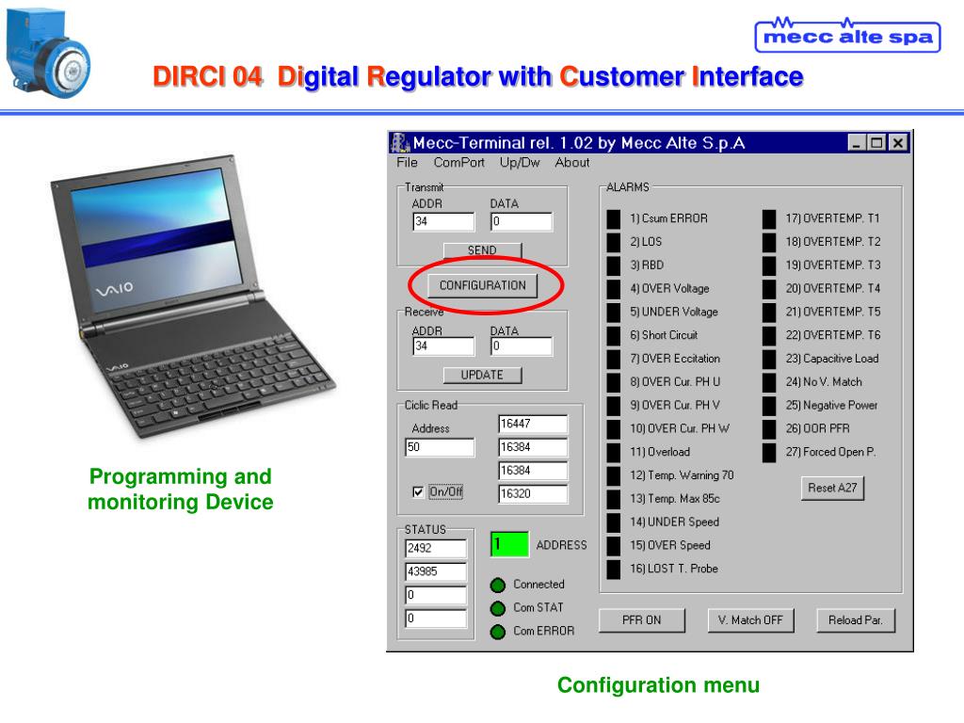Select the cyclic read value 16447
Image resolution: width=964 pixels, height=723 pixels.
(x=533, y=424)
